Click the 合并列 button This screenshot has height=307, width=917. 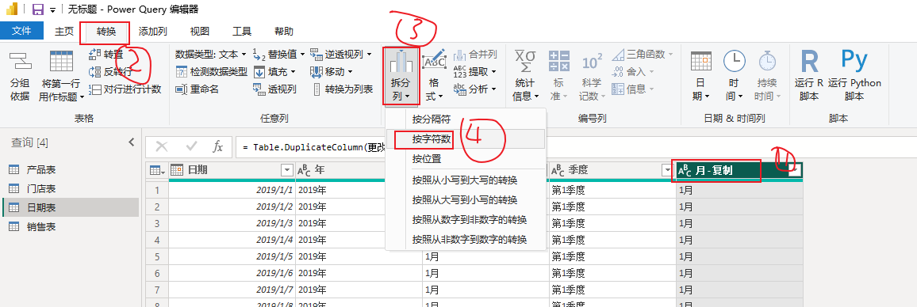pos(475,55)
